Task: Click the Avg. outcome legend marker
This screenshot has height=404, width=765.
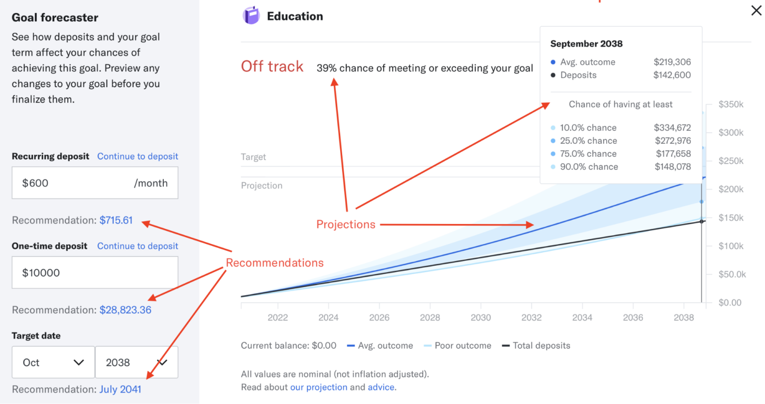Action: click(x=351, y=346)
